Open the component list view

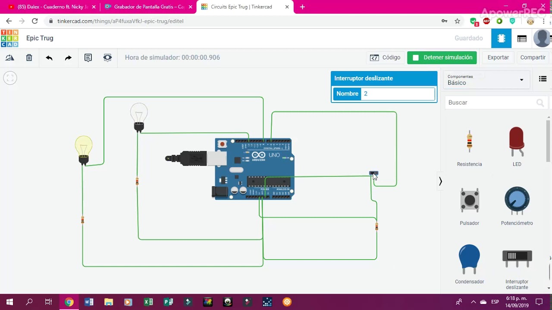click(x=522, y=38)
